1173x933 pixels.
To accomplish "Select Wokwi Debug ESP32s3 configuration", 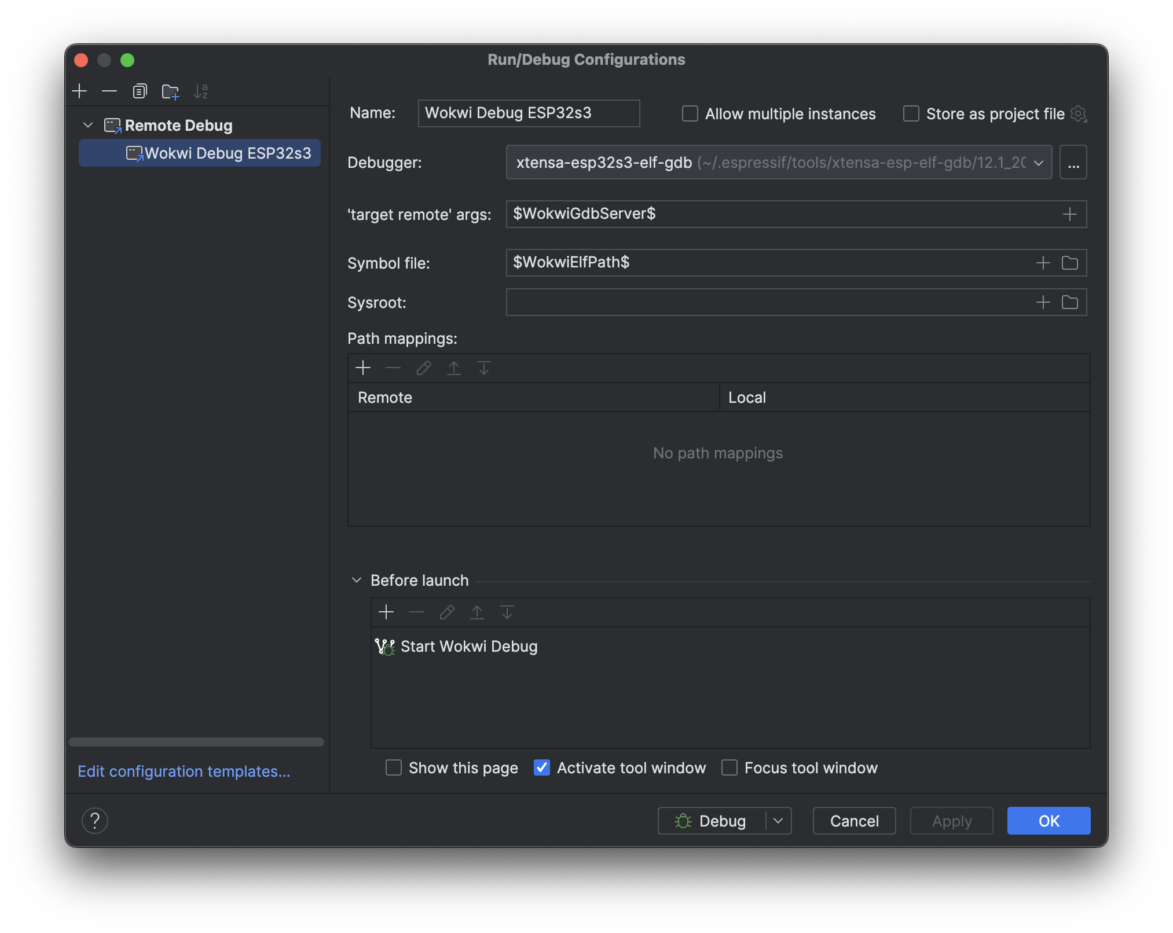I will pyautogui.click(x=200, y=153).
